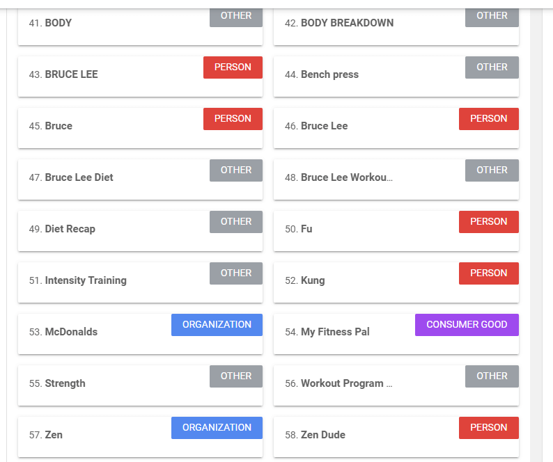Click the Strength entity card
This screenshot has width=553, height=462.
click(x=104, y=385)
